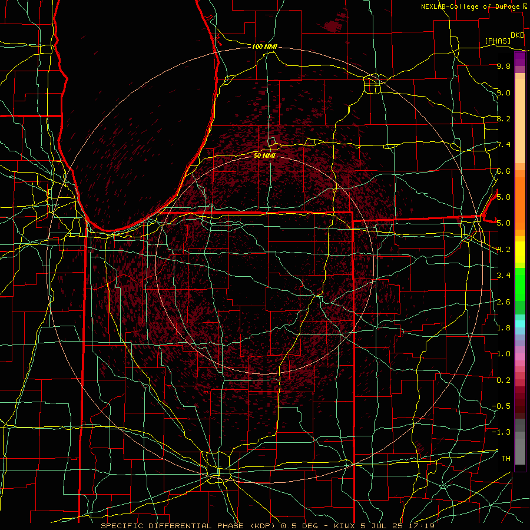Click the 4.2 value on the color scale

point(503,250)
